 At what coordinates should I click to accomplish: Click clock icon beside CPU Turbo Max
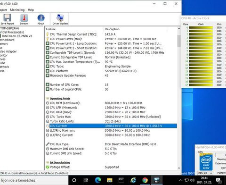(48, 117)
